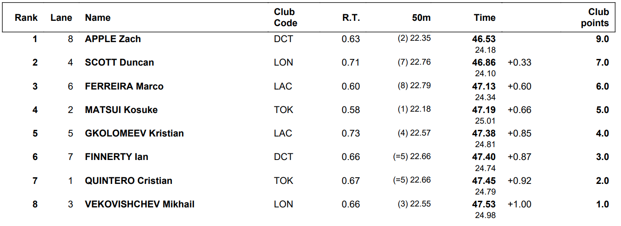The width and height of the screenshot is (621, 226).
Task: Select the Club points column header
Action: click(595, 18)
